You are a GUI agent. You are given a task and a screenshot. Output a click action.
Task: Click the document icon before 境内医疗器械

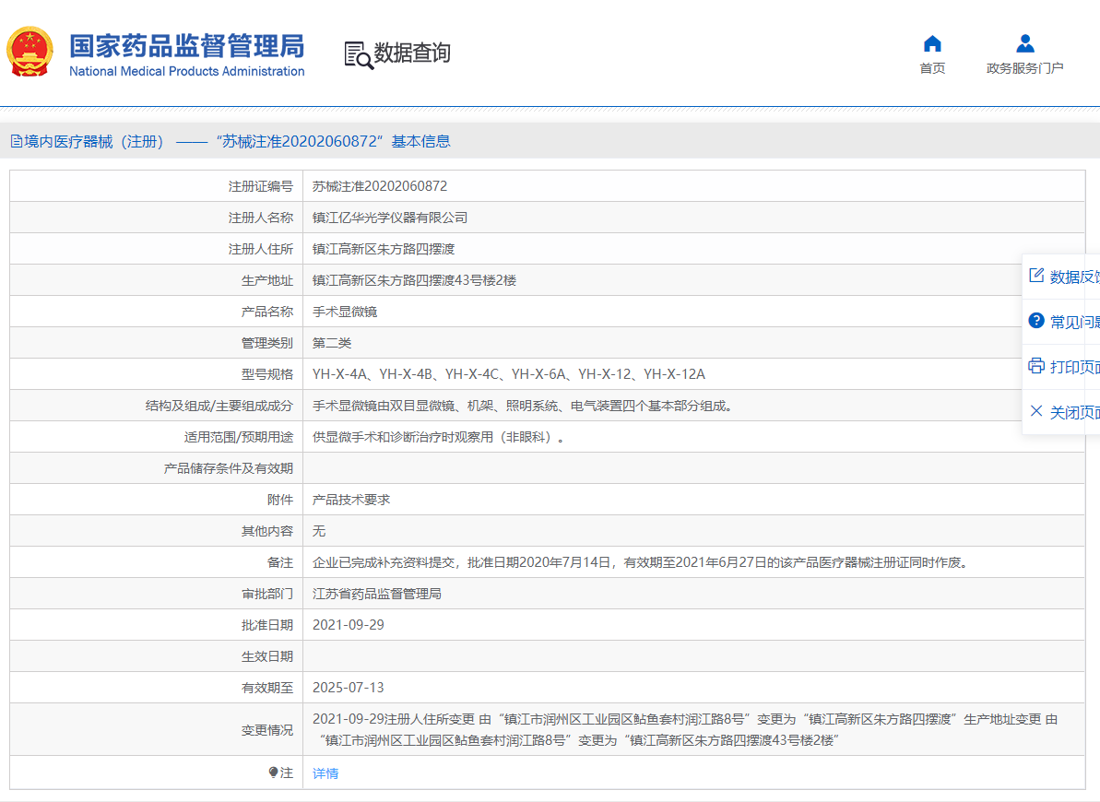tap(16, 142)
